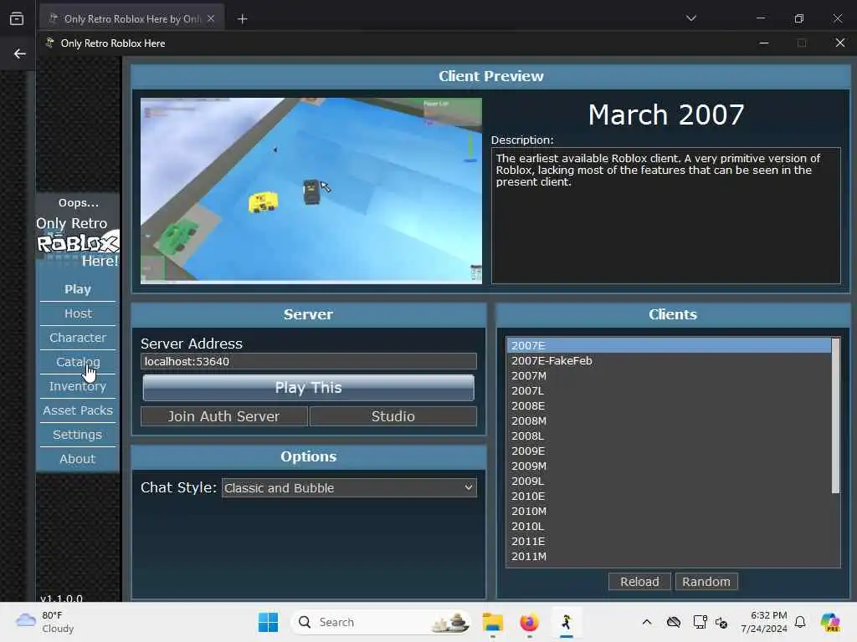The height and width of the screenshot is (642, 857).
Task: Open the weather widget
Action: pyautogui.click(x=45, y=622)
